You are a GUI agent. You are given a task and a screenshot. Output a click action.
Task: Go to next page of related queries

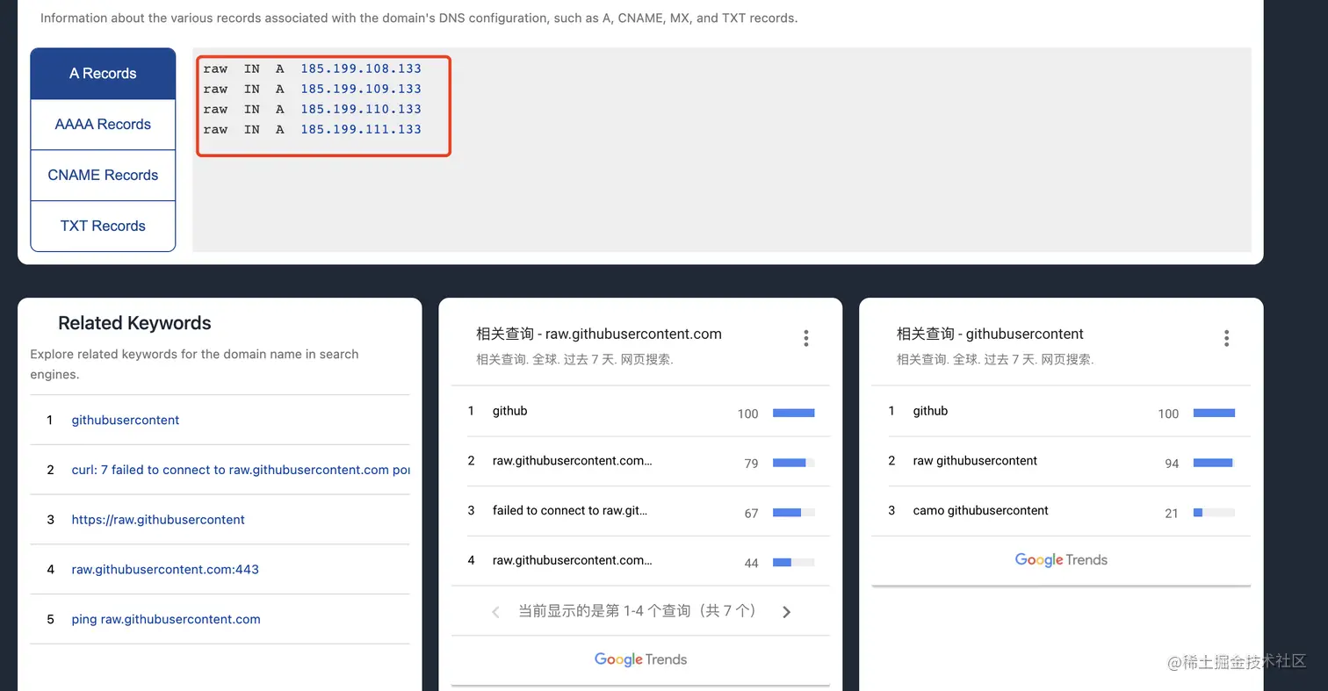tap(786, 612)
